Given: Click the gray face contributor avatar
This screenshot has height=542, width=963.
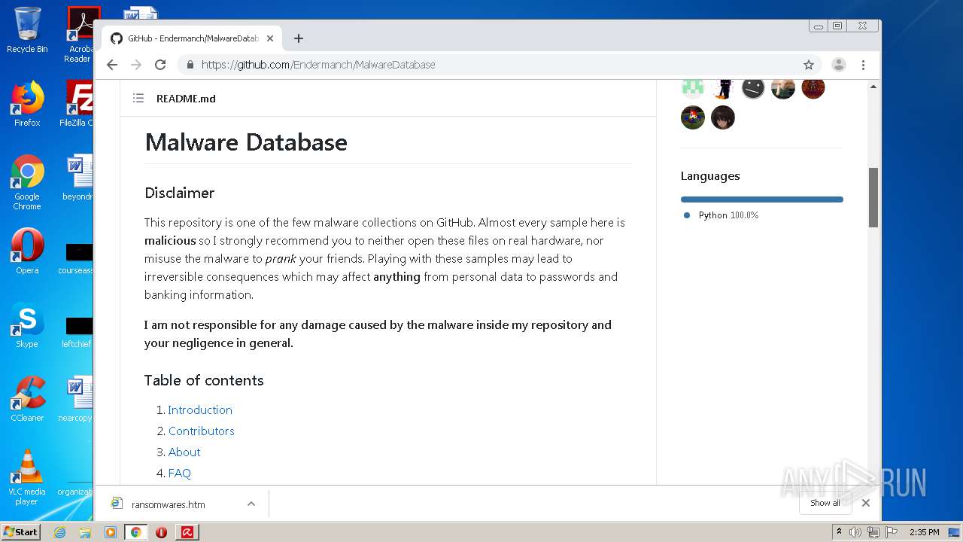Looking at the screenshot, I should (x=753, y=88).
